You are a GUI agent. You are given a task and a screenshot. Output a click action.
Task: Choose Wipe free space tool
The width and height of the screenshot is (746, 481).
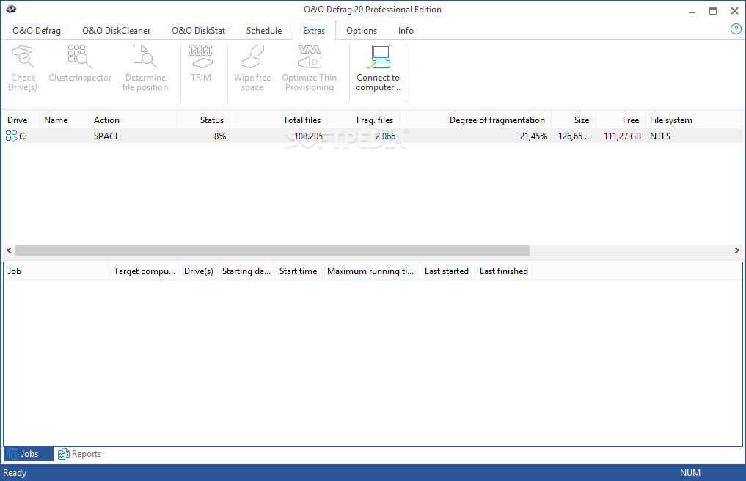pyautogui.click(x=252, y=68)
